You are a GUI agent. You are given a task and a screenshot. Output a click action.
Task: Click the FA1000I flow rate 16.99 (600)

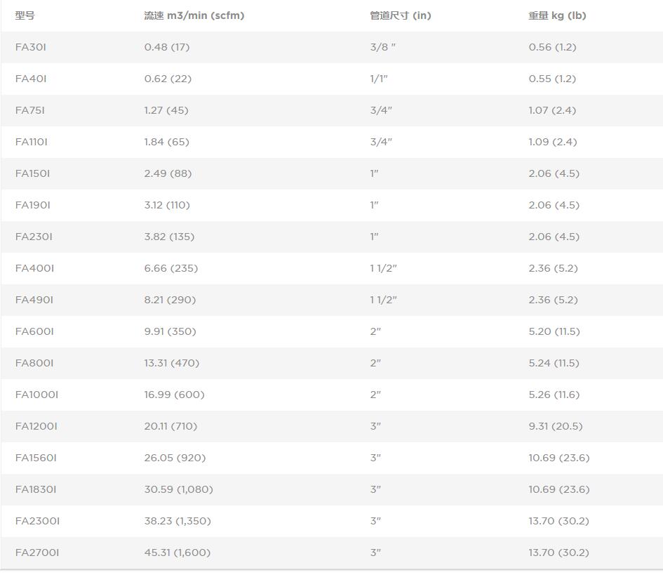pyautogui.click(x=174, y=395)
